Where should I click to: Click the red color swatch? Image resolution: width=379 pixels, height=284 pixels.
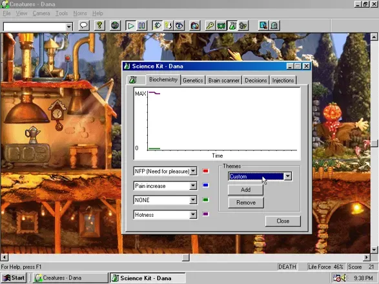coord(205,171)
